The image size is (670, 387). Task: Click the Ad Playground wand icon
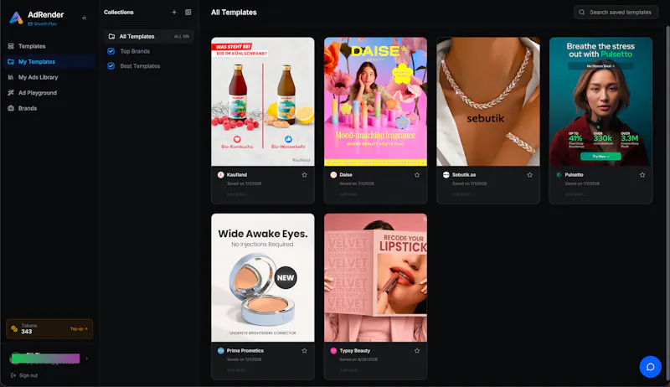click(11, 93)
